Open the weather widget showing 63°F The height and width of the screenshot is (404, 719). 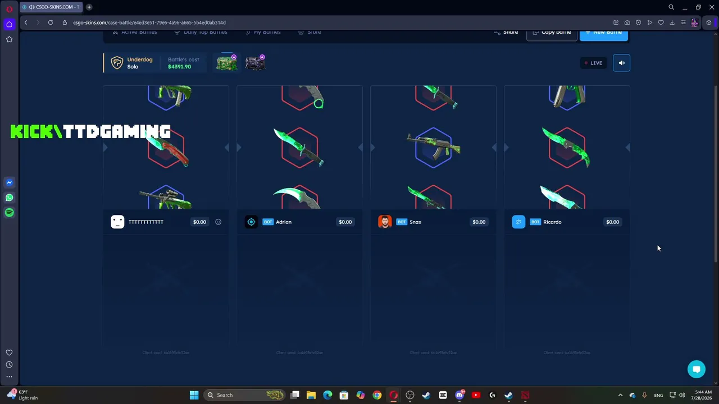pyautogui.click(x=23, y=395)
